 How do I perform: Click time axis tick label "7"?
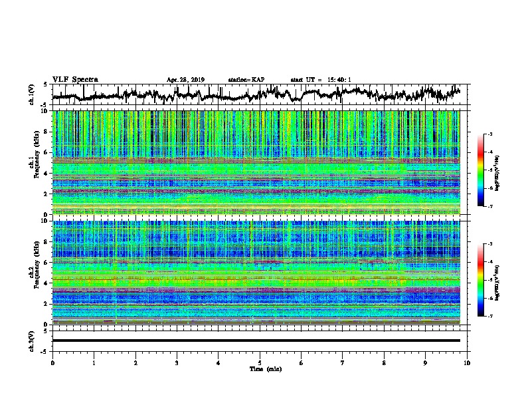point(343,363)
